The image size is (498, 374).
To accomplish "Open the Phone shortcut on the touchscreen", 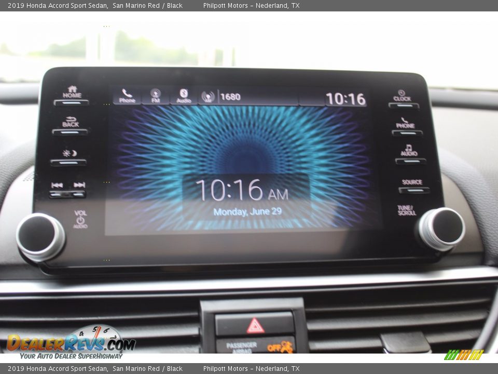I will click(127, 96).
